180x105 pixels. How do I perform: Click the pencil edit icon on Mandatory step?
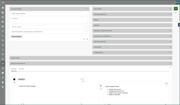click(81, 79)
